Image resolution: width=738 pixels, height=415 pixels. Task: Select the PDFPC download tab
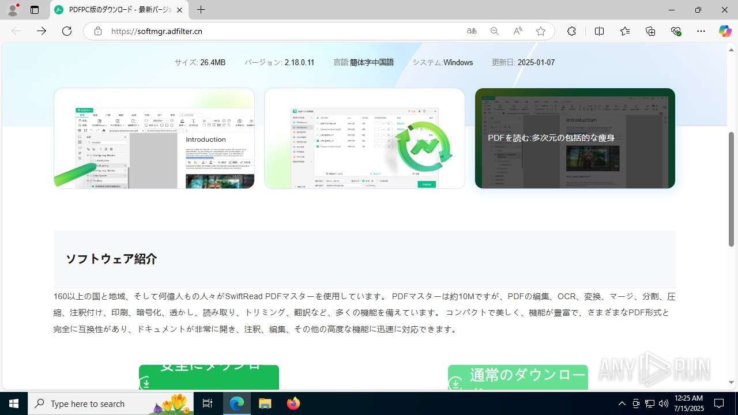tap(118, 10)
